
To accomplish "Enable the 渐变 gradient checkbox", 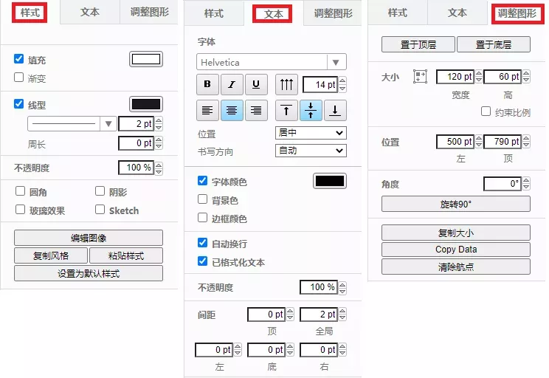I will pos(19,77).
